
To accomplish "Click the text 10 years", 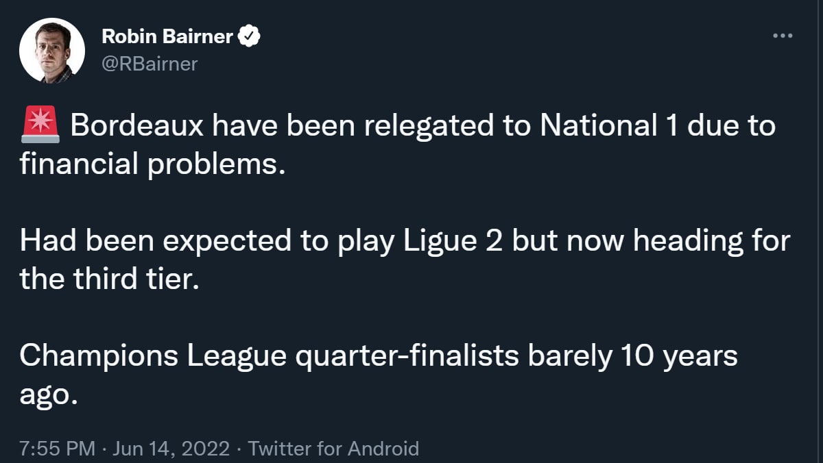I will (x=679, y=356).
